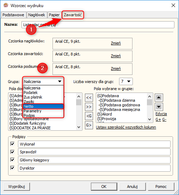Choose Podatek from Grupa list
179x195 pixels.
43,93
